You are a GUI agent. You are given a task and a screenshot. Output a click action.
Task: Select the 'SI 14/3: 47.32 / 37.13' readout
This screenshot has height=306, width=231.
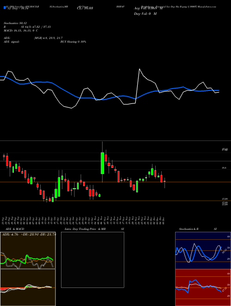[36, 27]
